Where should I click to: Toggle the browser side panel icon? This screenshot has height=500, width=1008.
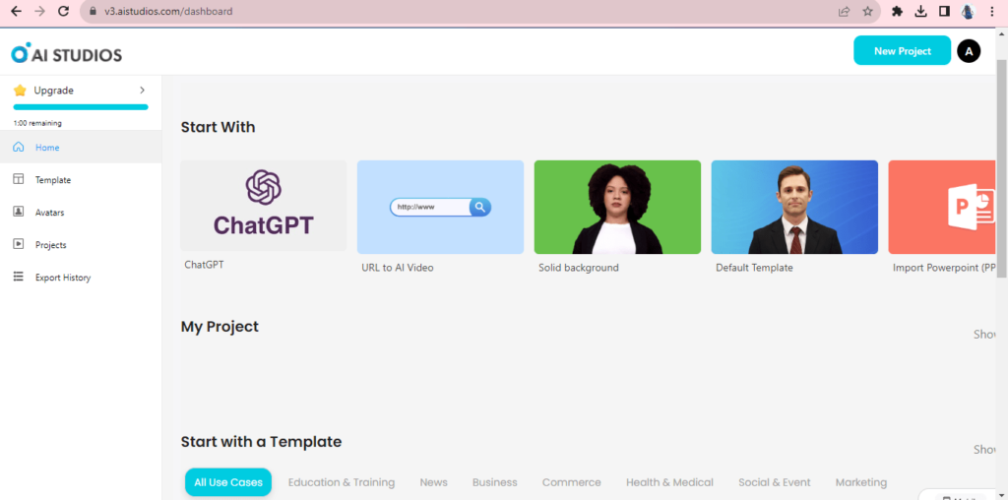[x=944, y=12]
